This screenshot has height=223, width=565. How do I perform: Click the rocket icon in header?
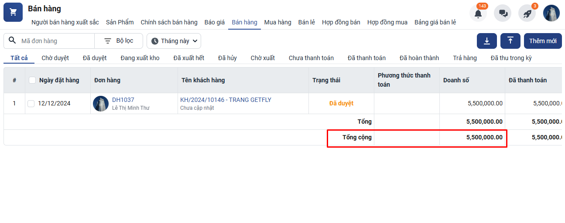pyautogui.click(x=527, y=14)
